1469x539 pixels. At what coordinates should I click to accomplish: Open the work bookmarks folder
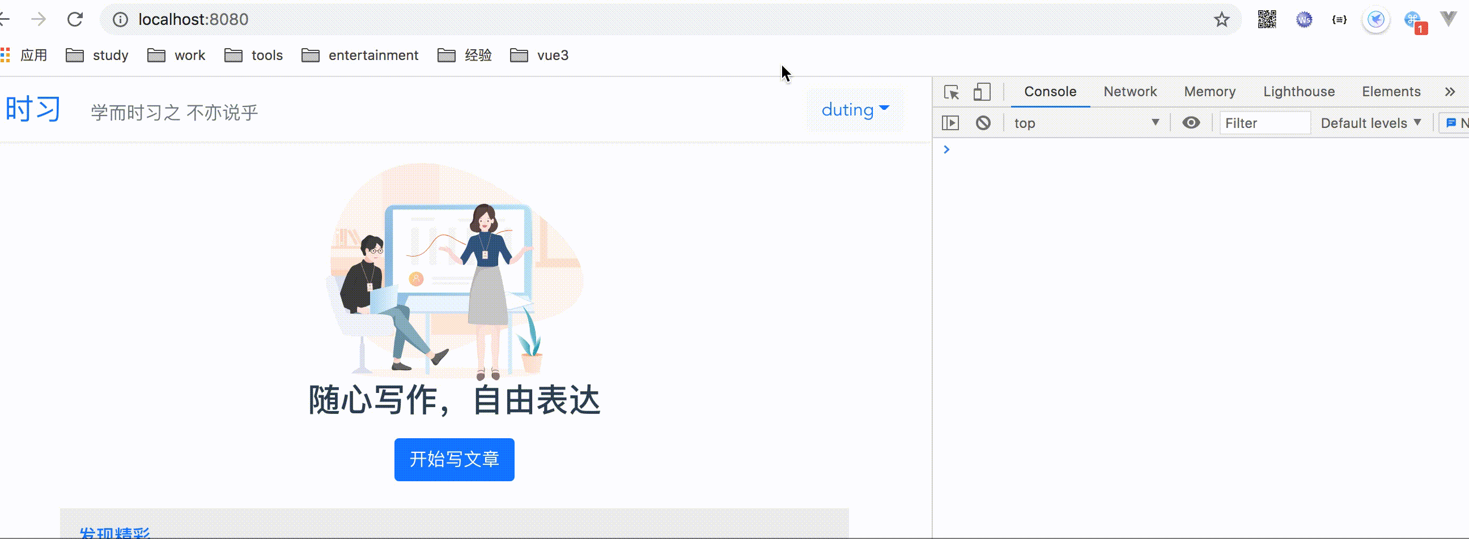tap(176, 55)
